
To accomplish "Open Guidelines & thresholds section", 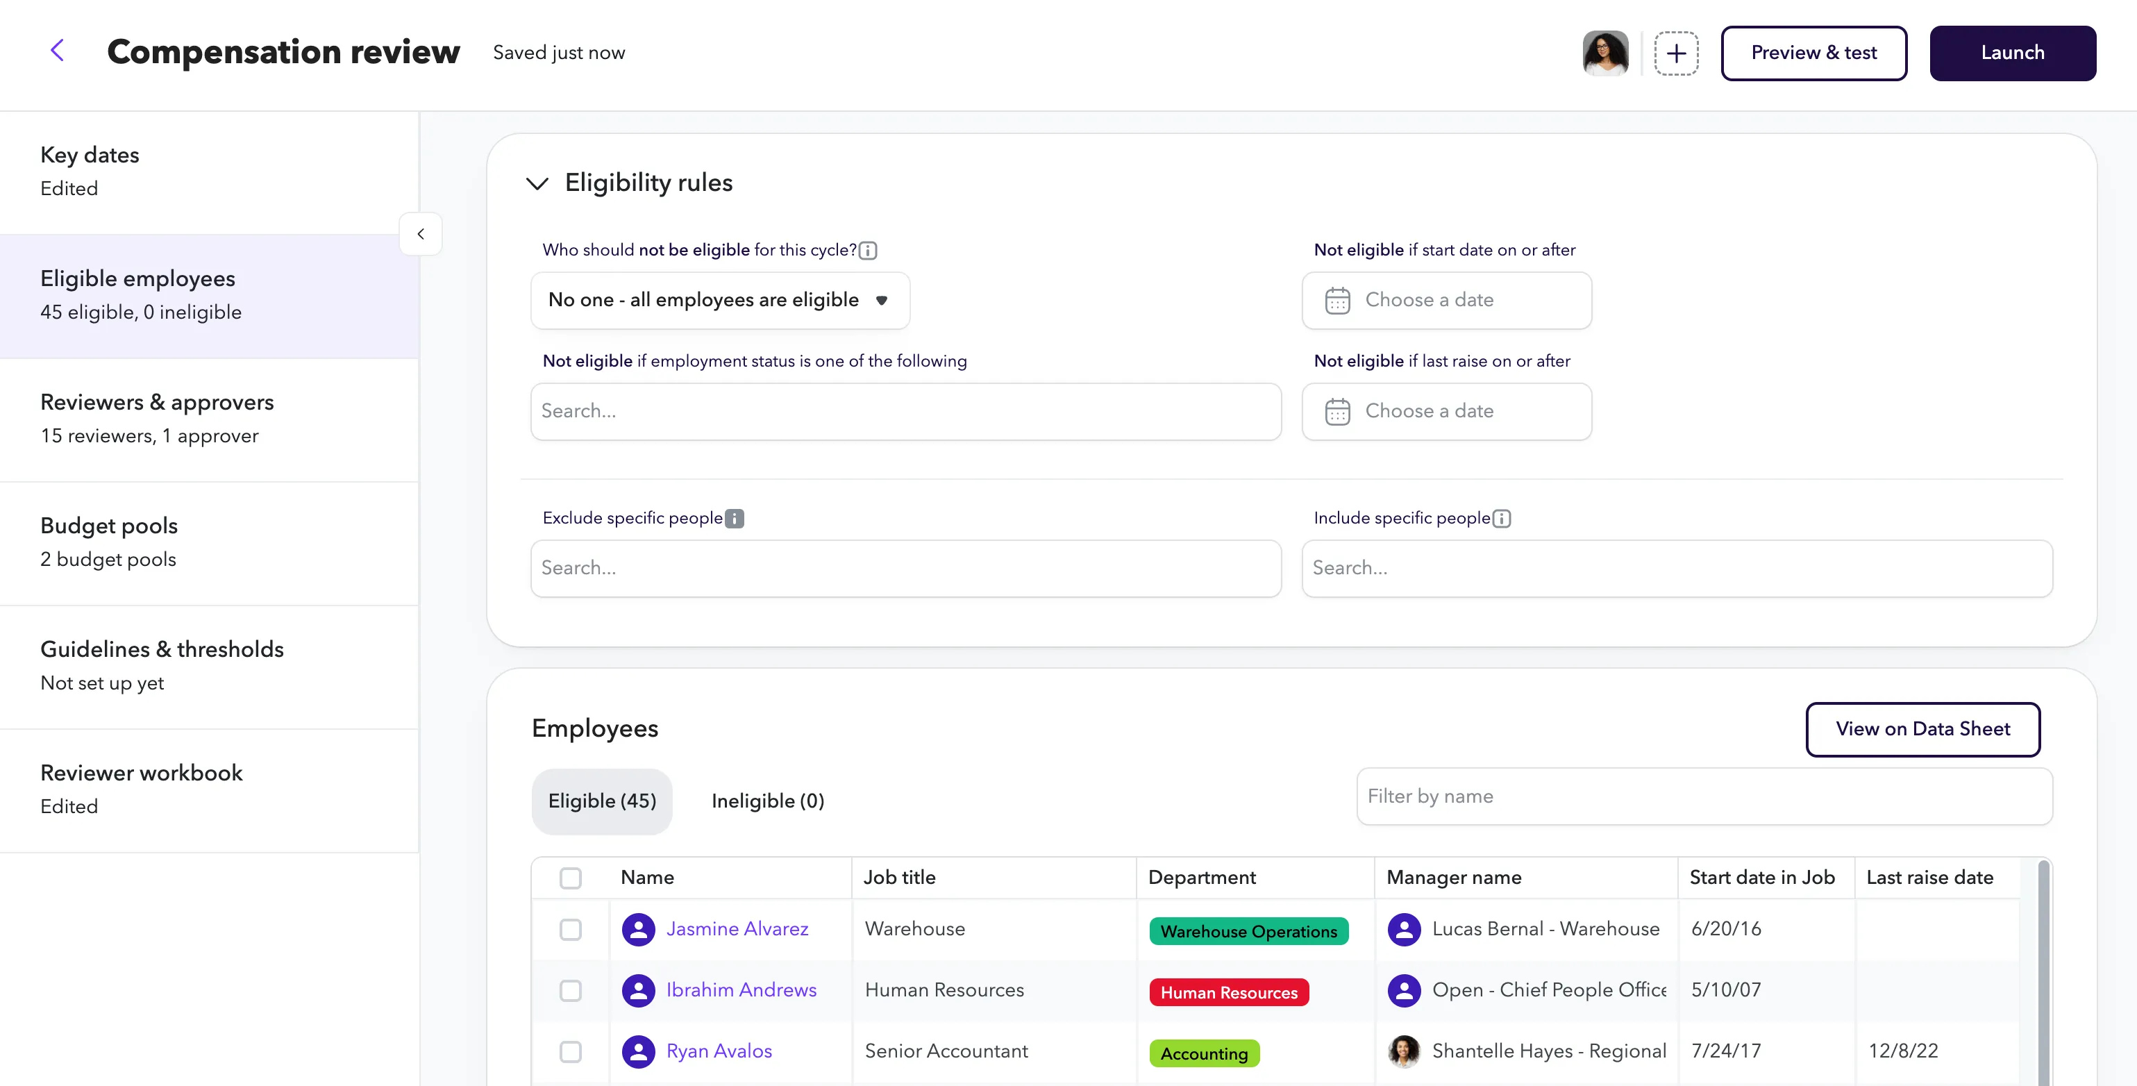I will coord(209,667).
